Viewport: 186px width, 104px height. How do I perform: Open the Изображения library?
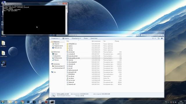[58, 58]
